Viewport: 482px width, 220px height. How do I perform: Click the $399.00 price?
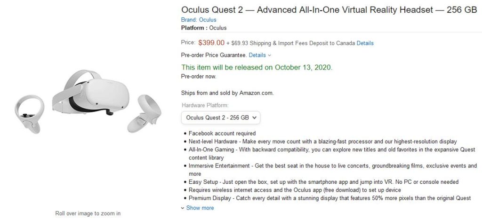pyautogui.click(x=211, y=43)
